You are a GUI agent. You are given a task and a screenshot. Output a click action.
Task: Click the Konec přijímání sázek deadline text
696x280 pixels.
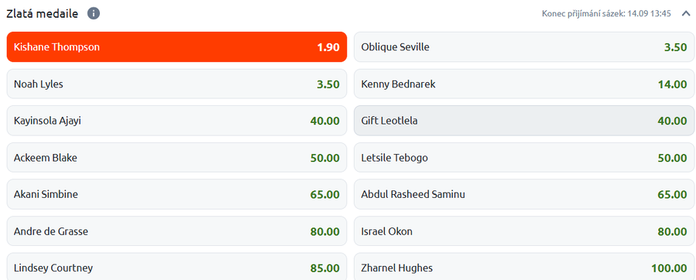606,14
